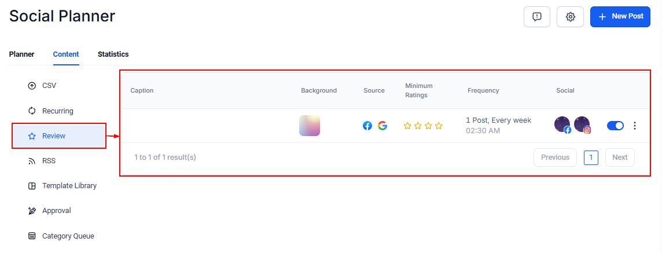The width and height of the screenshot is (662, 253).
Task: Open the CSV section in sidebar
Action: (x=49, y=86)
